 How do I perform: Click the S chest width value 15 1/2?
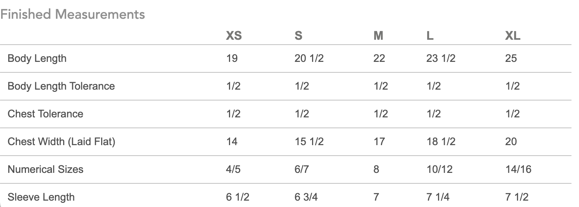pyautogui.click(x=309, y=142)
